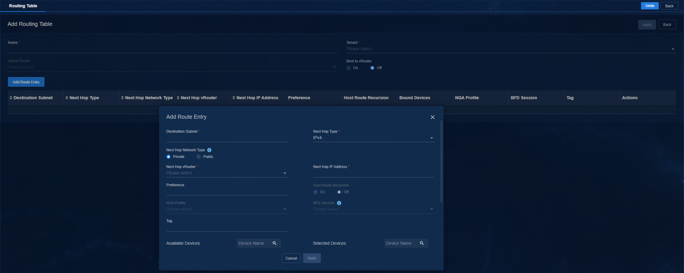684x273 pixels.
Task: Click the Undo button
Action: pyautogui.click(x=650, y=6)
